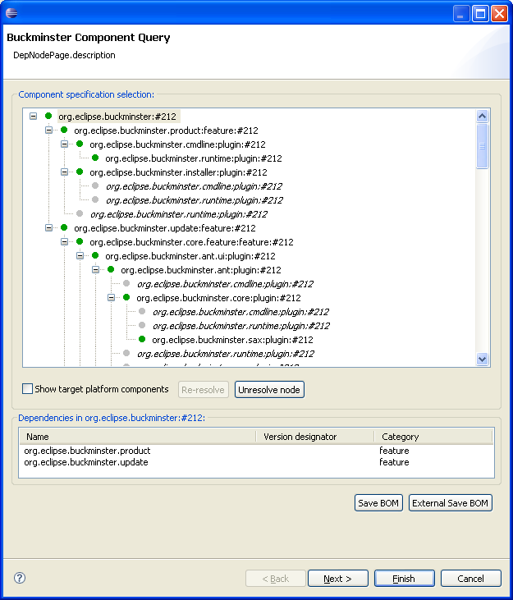Click the tree vertical scrollbar thumb

pos(482,146)
